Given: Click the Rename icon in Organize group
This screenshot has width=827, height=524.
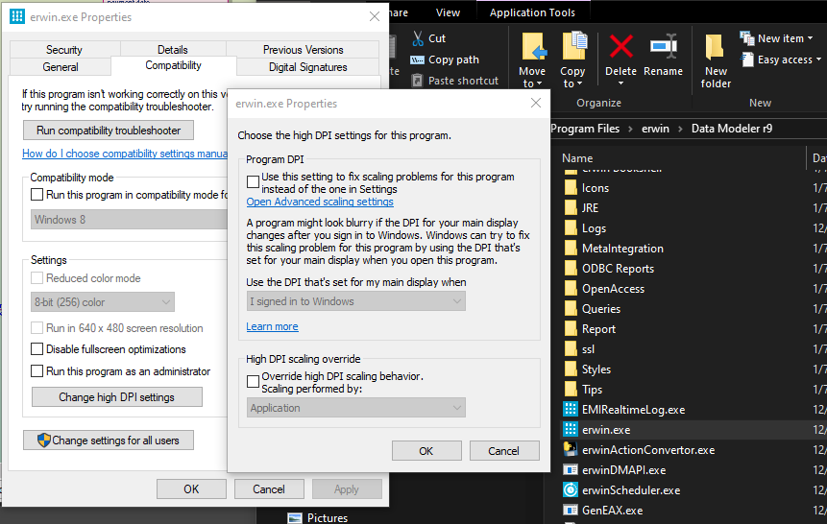Looking at the screenshot, I should click(x=664, y=46).
